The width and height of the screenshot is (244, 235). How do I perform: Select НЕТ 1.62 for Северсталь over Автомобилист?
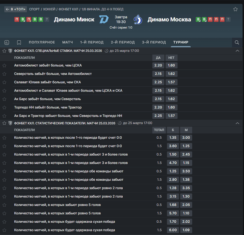pyautogui.click(x=171, y=74)
